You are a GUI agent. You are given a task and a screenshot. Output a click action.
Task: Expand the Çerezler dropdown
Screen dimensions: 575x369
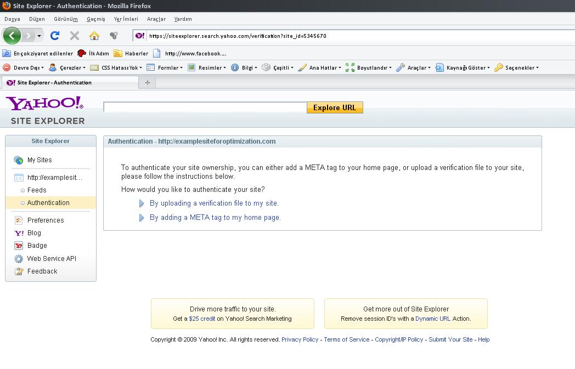point(67,68)
